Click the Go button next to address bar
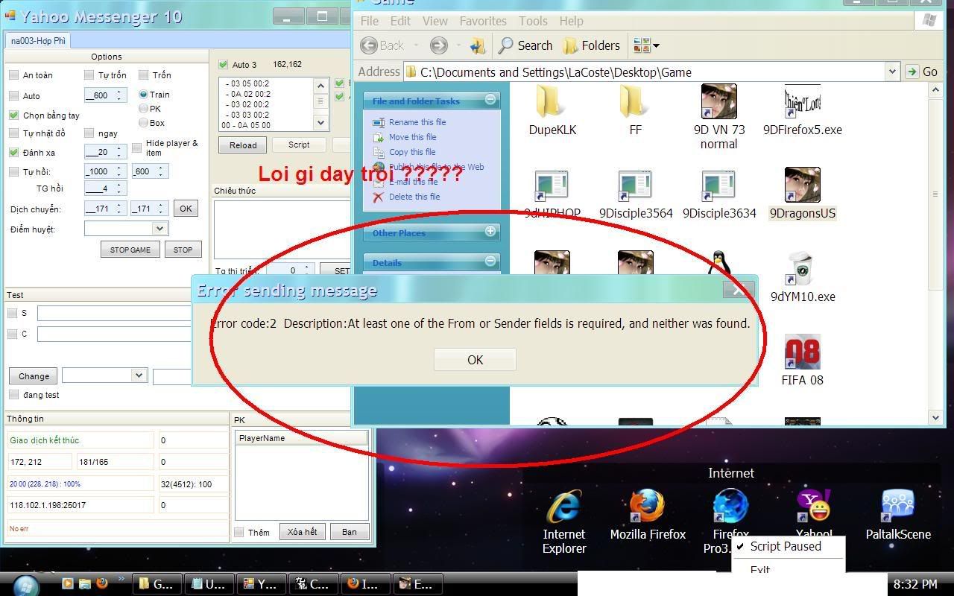This screenshot has height=596, width=954. pyautogui.click(x=922, y=72)
